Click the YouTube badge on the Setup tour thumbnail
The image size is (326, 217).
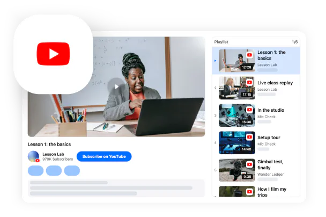pyautogui.click(x=249, y=137)
